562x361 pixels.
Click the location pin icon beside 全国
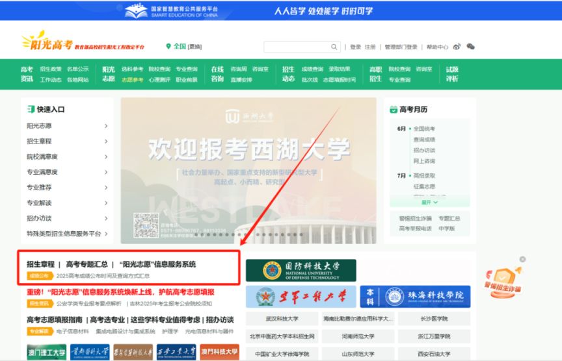click(x=168, y=47)
